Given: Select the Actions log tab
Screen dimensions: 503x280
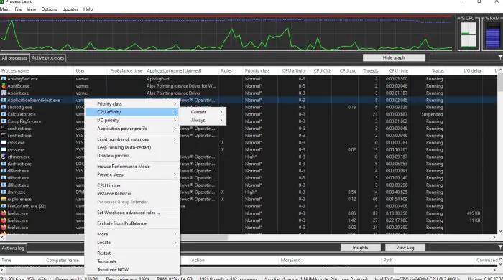Looking at the screenshot, I should point(13,248).
